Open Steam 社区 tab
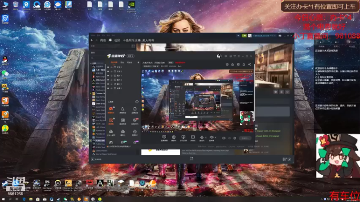This screenshot has width=360, height=202. (x=117, y=40)
